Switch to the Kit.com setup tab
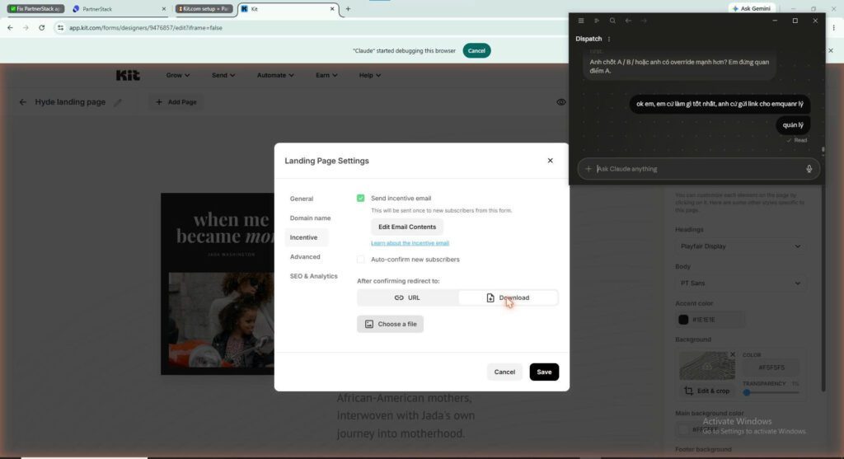The image size is (844, 459). pyautogui.click(x=204, y=8)
